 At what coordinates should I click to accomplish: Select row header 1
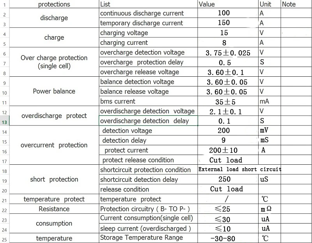[5, 4]
